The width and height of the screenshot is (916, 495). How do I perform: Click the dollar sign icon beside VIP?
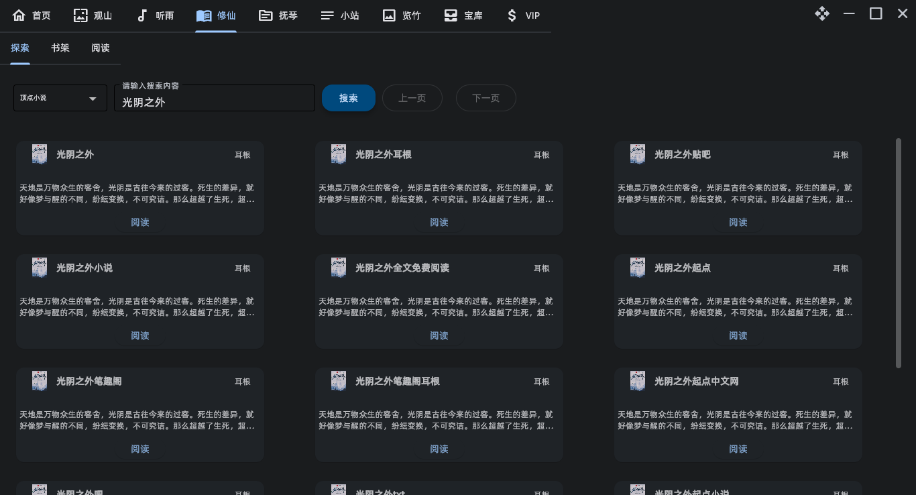pos(512,15)
